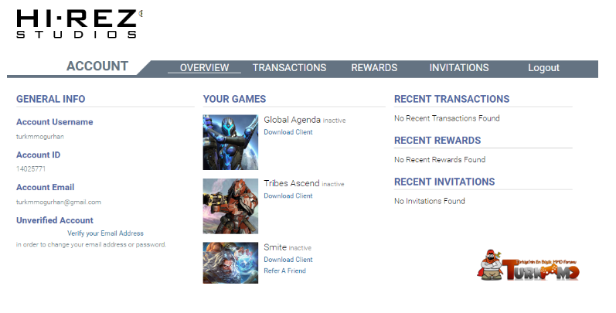Click the No Recent Transactions Found text
Image resolution: width=616 pixels, height=313 pixels.
click(x=447, y=118)
